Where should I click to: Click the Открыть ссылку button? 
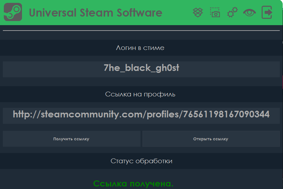point(211,139)
